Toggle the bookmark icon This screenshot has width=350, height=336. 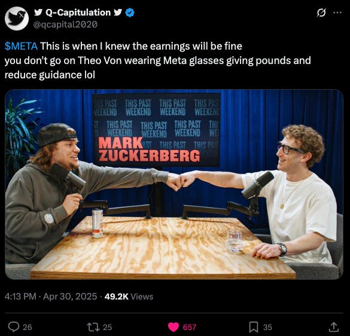pos(254,327)
